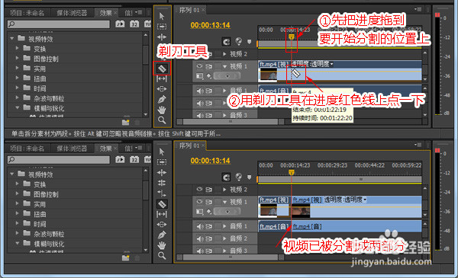Collapse the 视频 1 track in the lower timeline
Viewport: 458px width, 278px height.
224,202
